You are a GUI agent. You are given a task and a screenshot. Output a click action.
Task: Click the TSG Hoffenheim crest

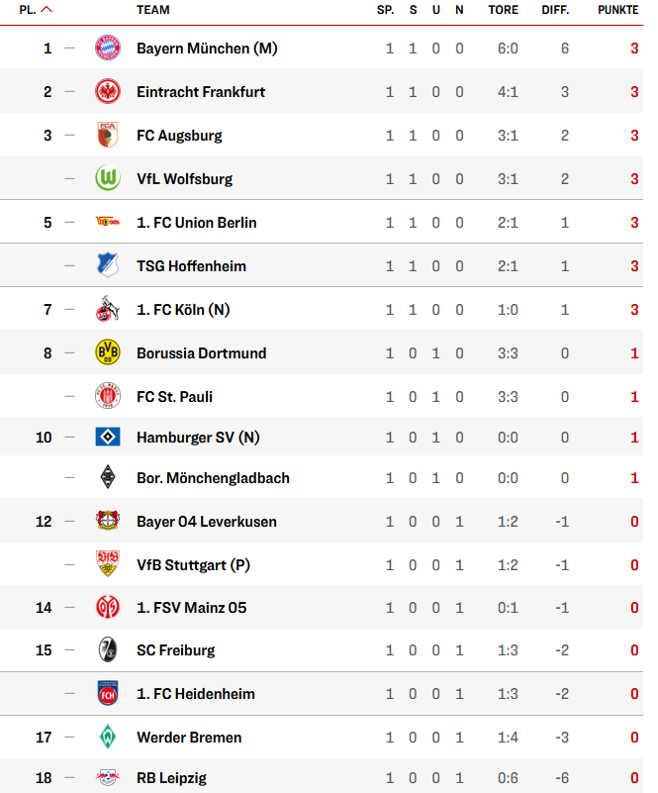pyautogui.click(x=108, y=265)
